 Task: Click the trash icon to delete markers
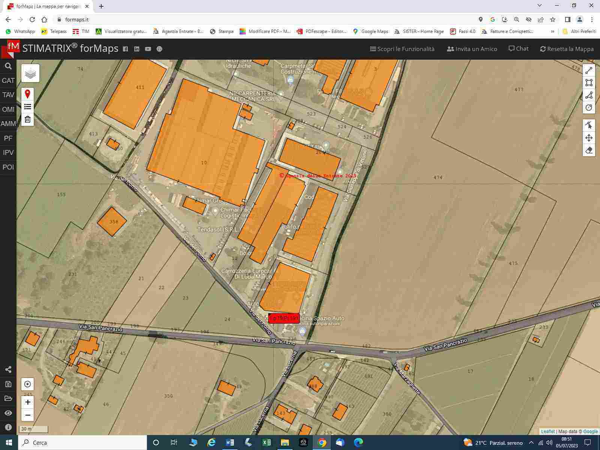coord(27,120)
